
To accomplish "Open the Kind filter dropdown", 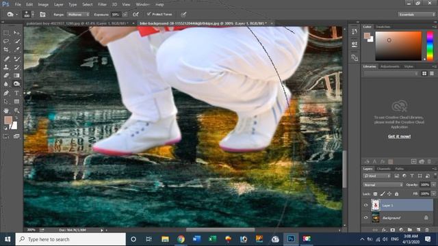I will [377, 176].
